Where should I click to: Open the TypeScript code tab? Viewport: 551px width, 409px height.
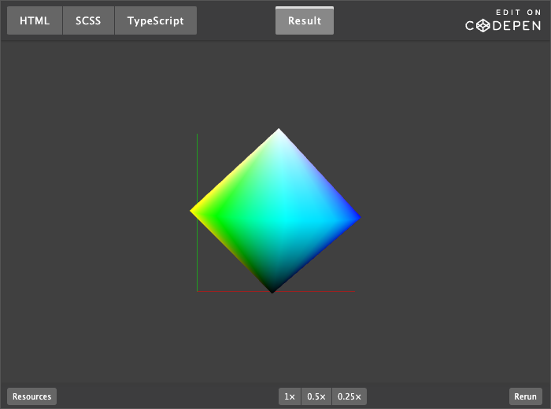[x=155, y=20]
